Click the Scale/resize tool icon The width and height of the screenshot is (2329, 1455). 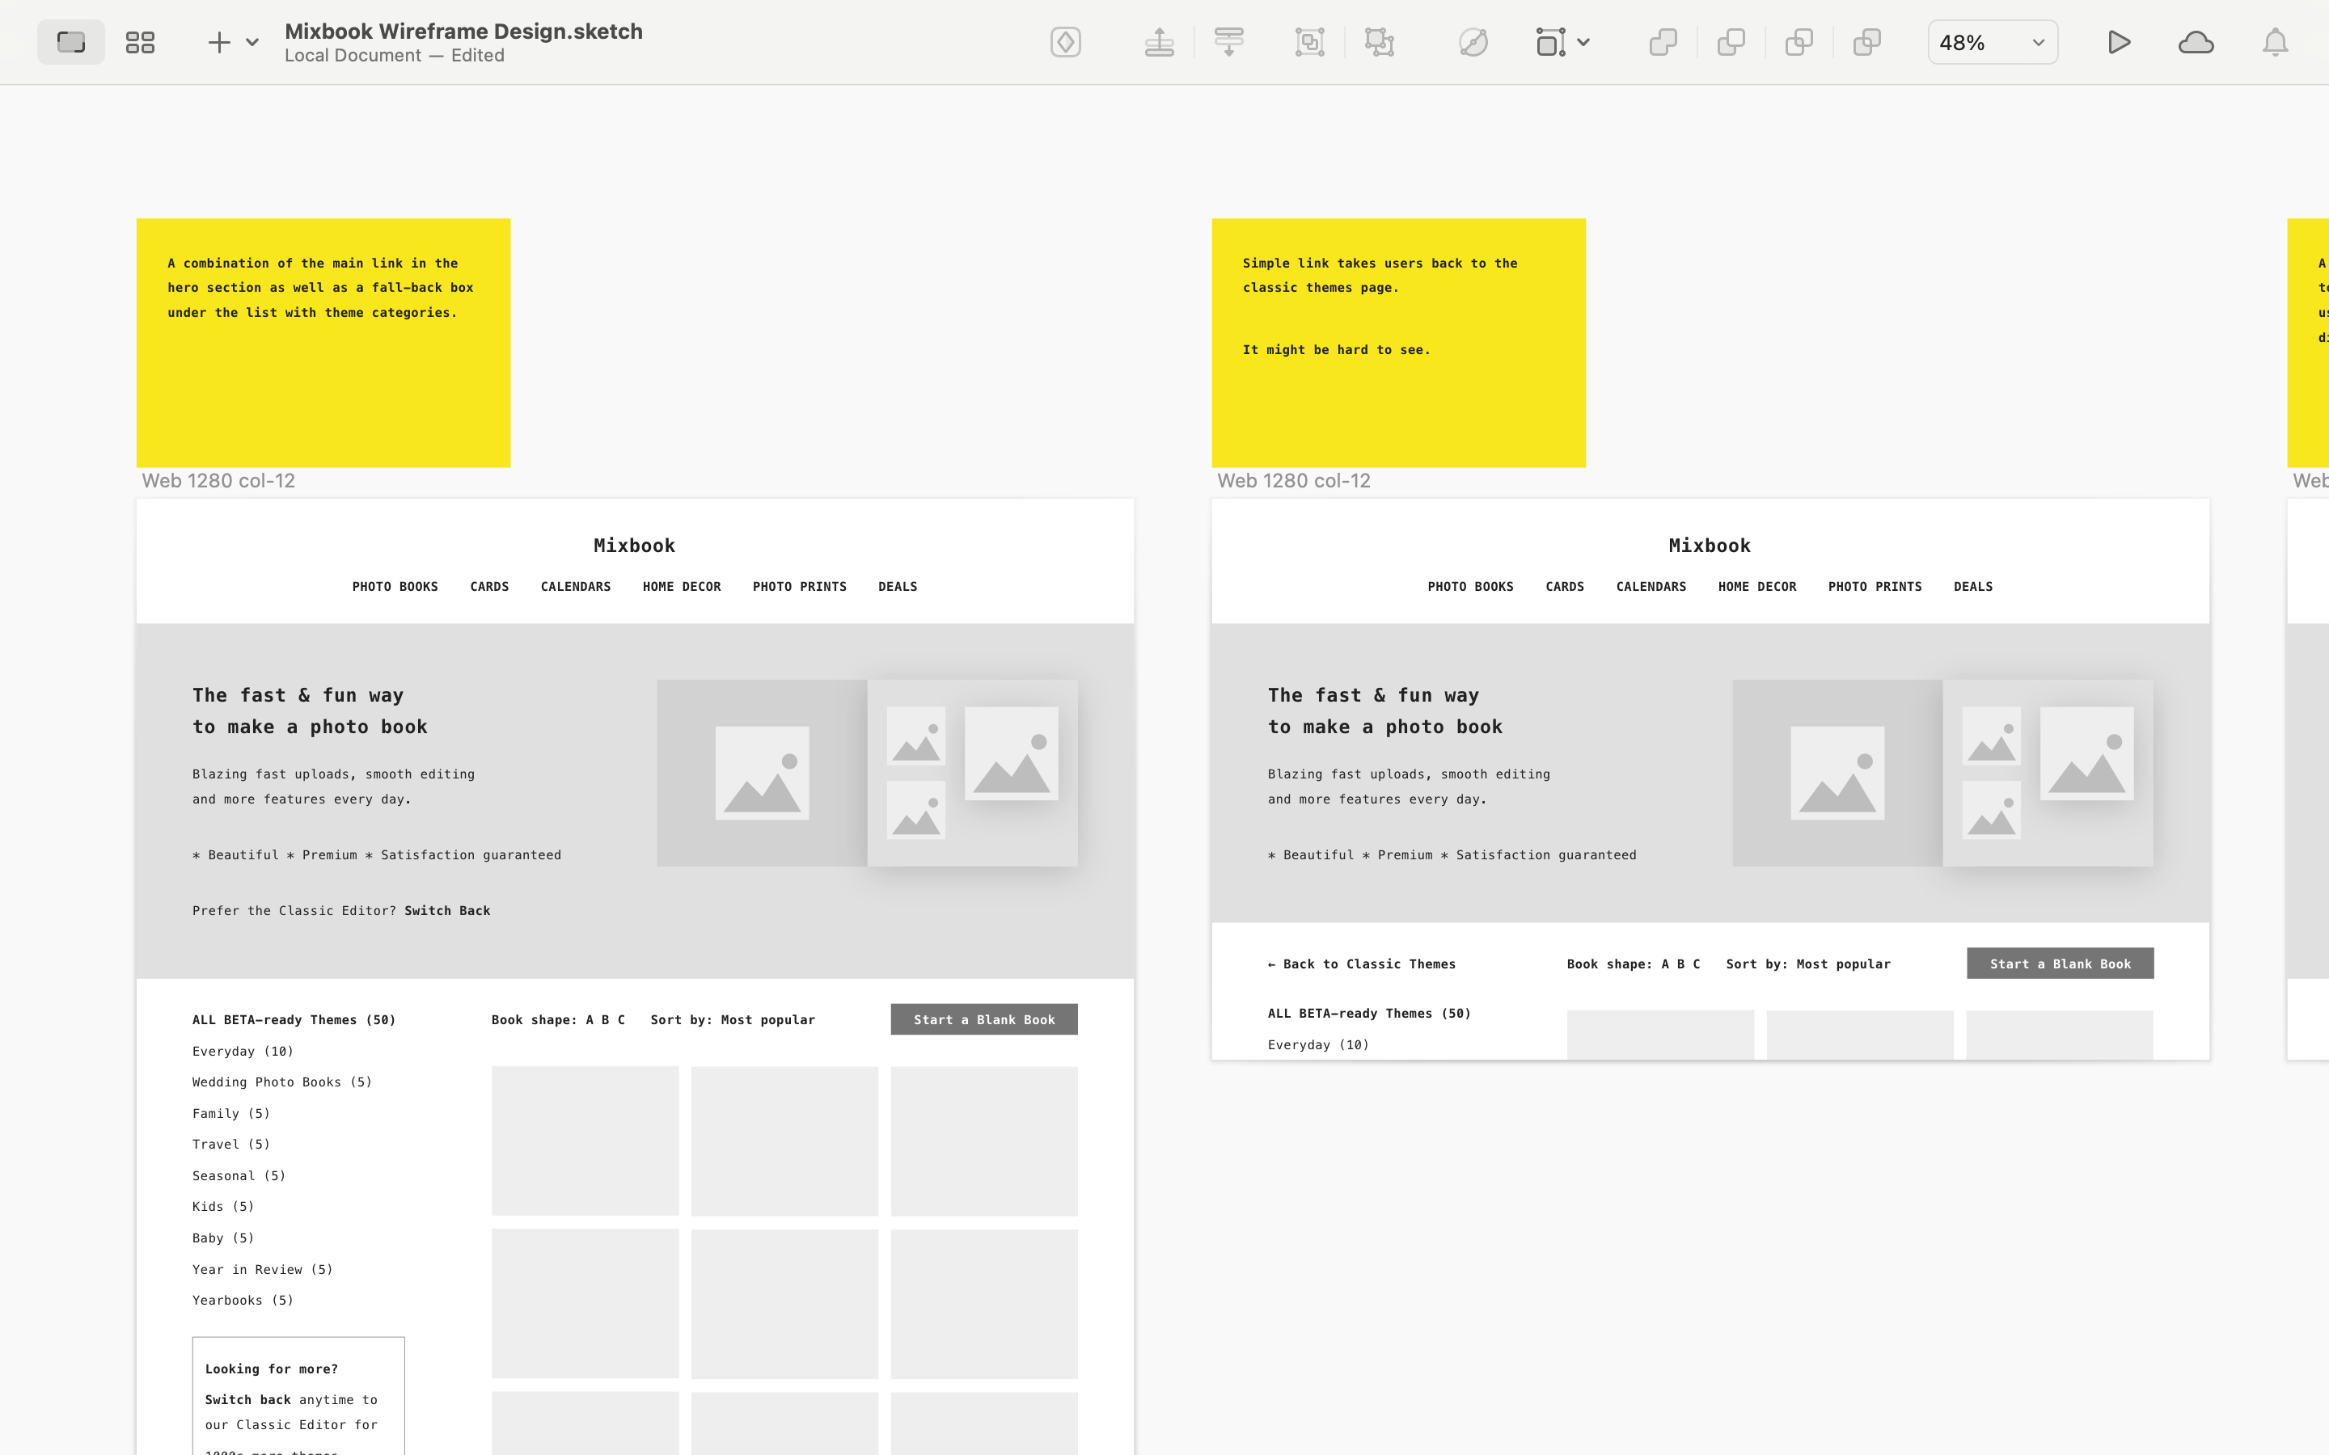[1550, 42]
